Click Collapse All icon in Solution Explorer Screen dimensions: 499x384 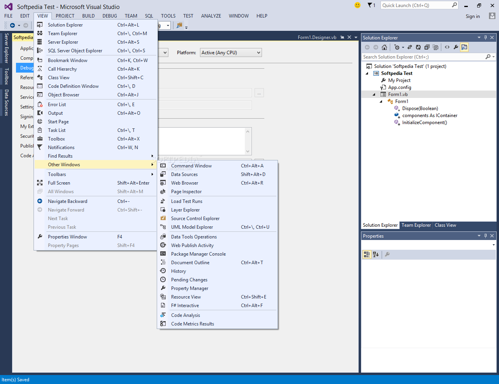pyautogui.click(x=427, y=47)
